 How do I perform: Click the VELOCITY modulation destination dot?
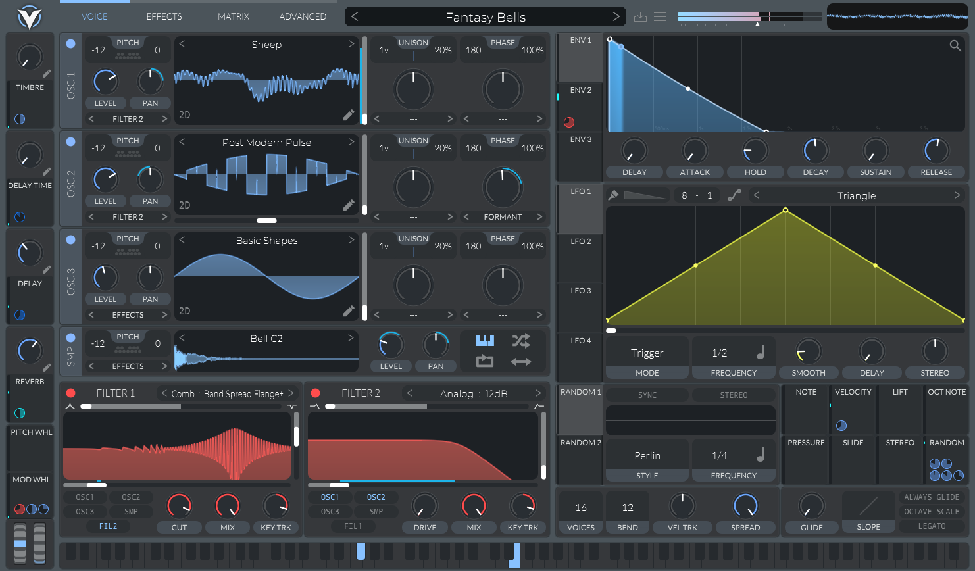841,426
